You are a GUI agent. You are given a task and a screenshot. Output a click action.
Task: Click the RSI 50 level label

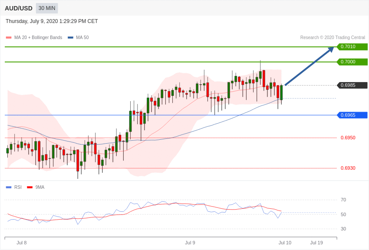pos(343,214)
